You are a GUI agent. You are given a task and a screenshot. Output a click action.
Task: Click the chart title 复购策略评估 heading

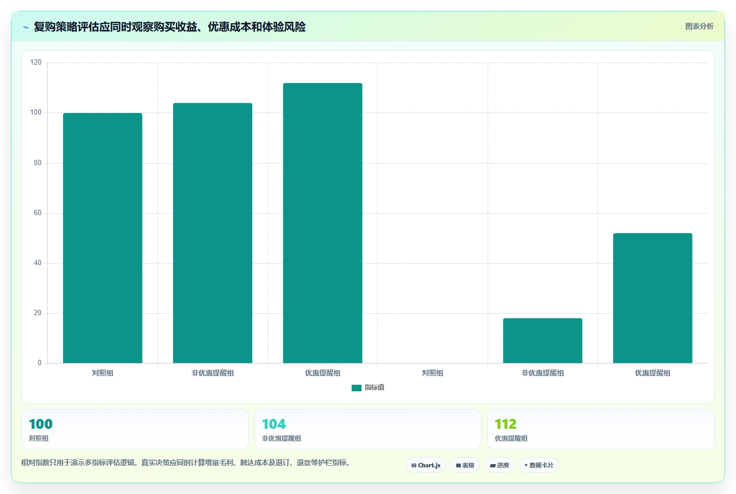(x=170, y=27)
